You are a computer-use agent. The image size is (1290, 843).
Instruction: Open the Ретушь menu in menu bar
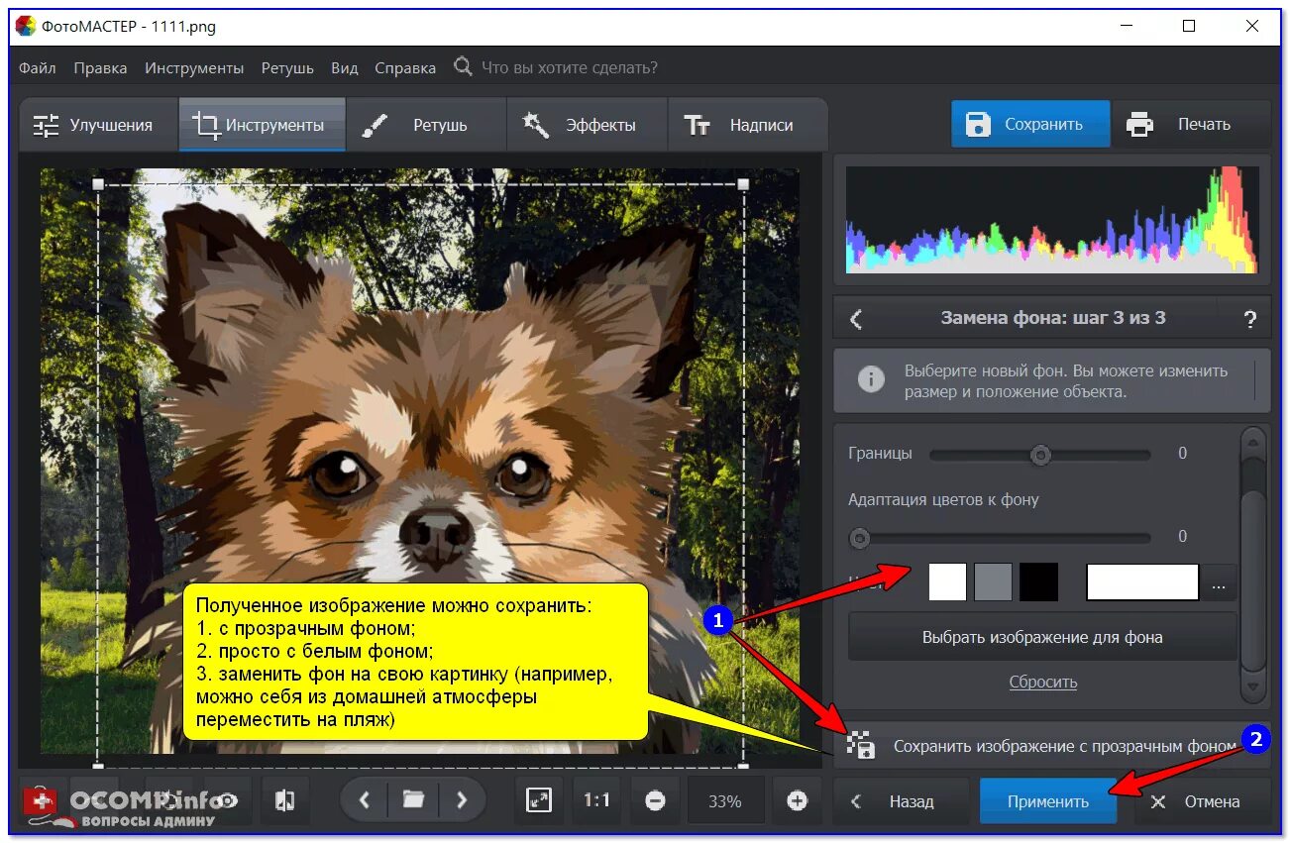(x=287, y=68)
